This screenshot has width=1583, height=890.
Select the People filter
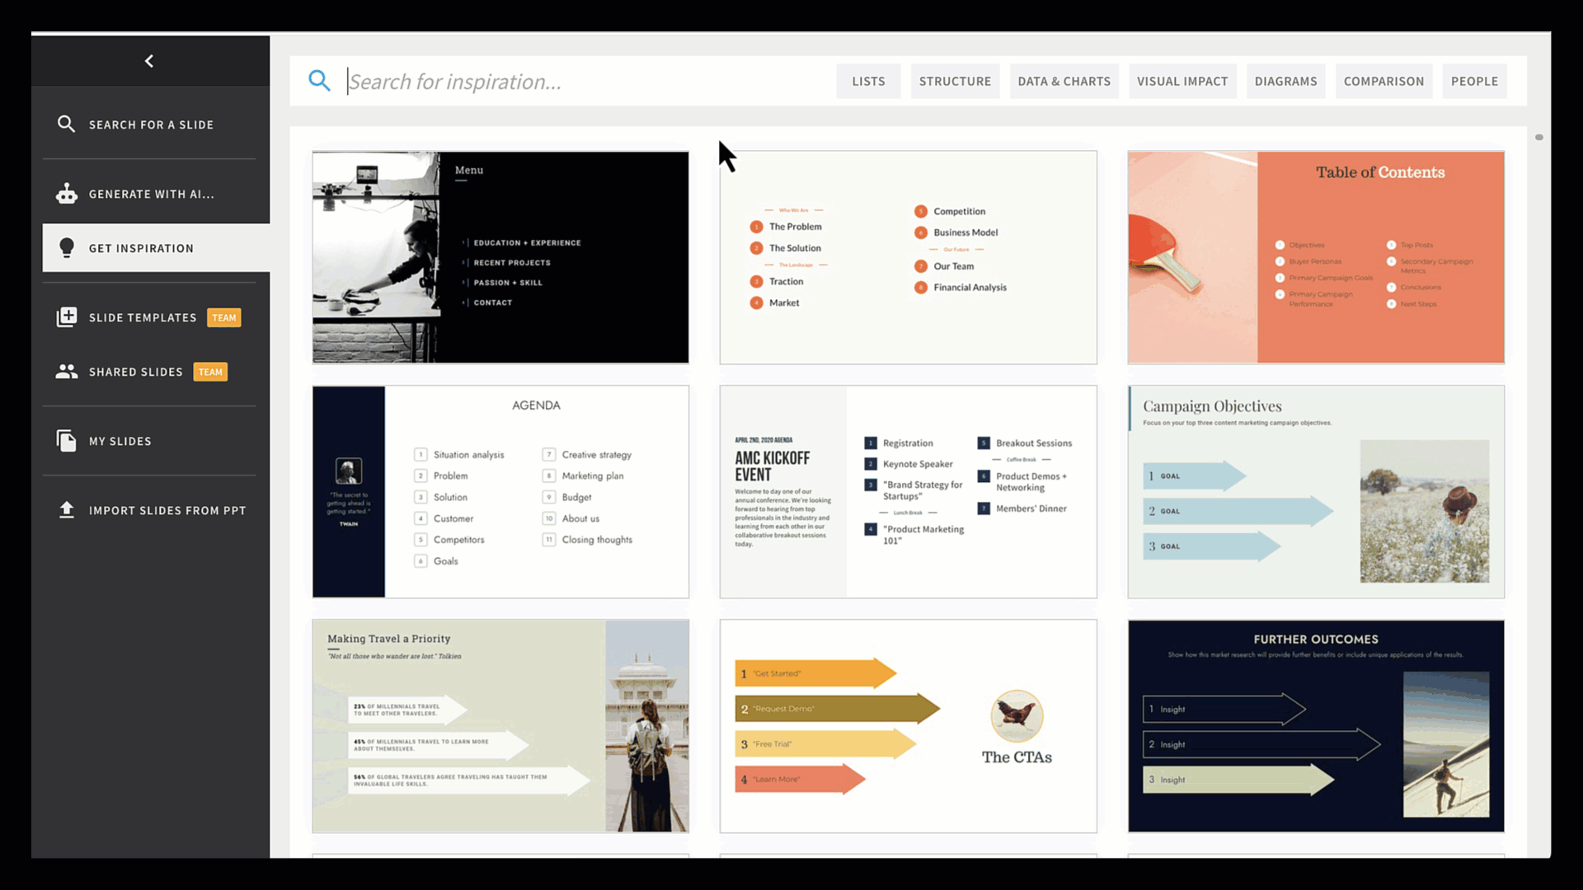tap(1474, 81)
